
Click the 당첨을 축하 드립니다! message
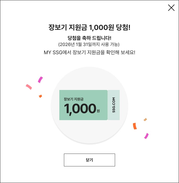pyautogui.click(x=89, y=38)
